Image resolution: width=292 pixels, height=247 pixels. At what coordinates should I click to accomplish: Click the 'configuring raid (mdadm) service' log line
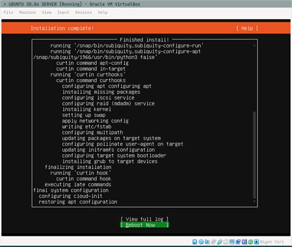click(x=108, y=104)
